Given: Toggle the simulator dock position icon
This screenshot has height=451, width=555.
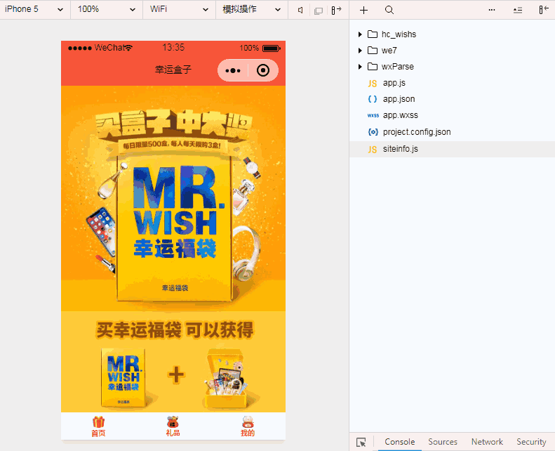Looking at the screenshot, I should pos(337,10).
